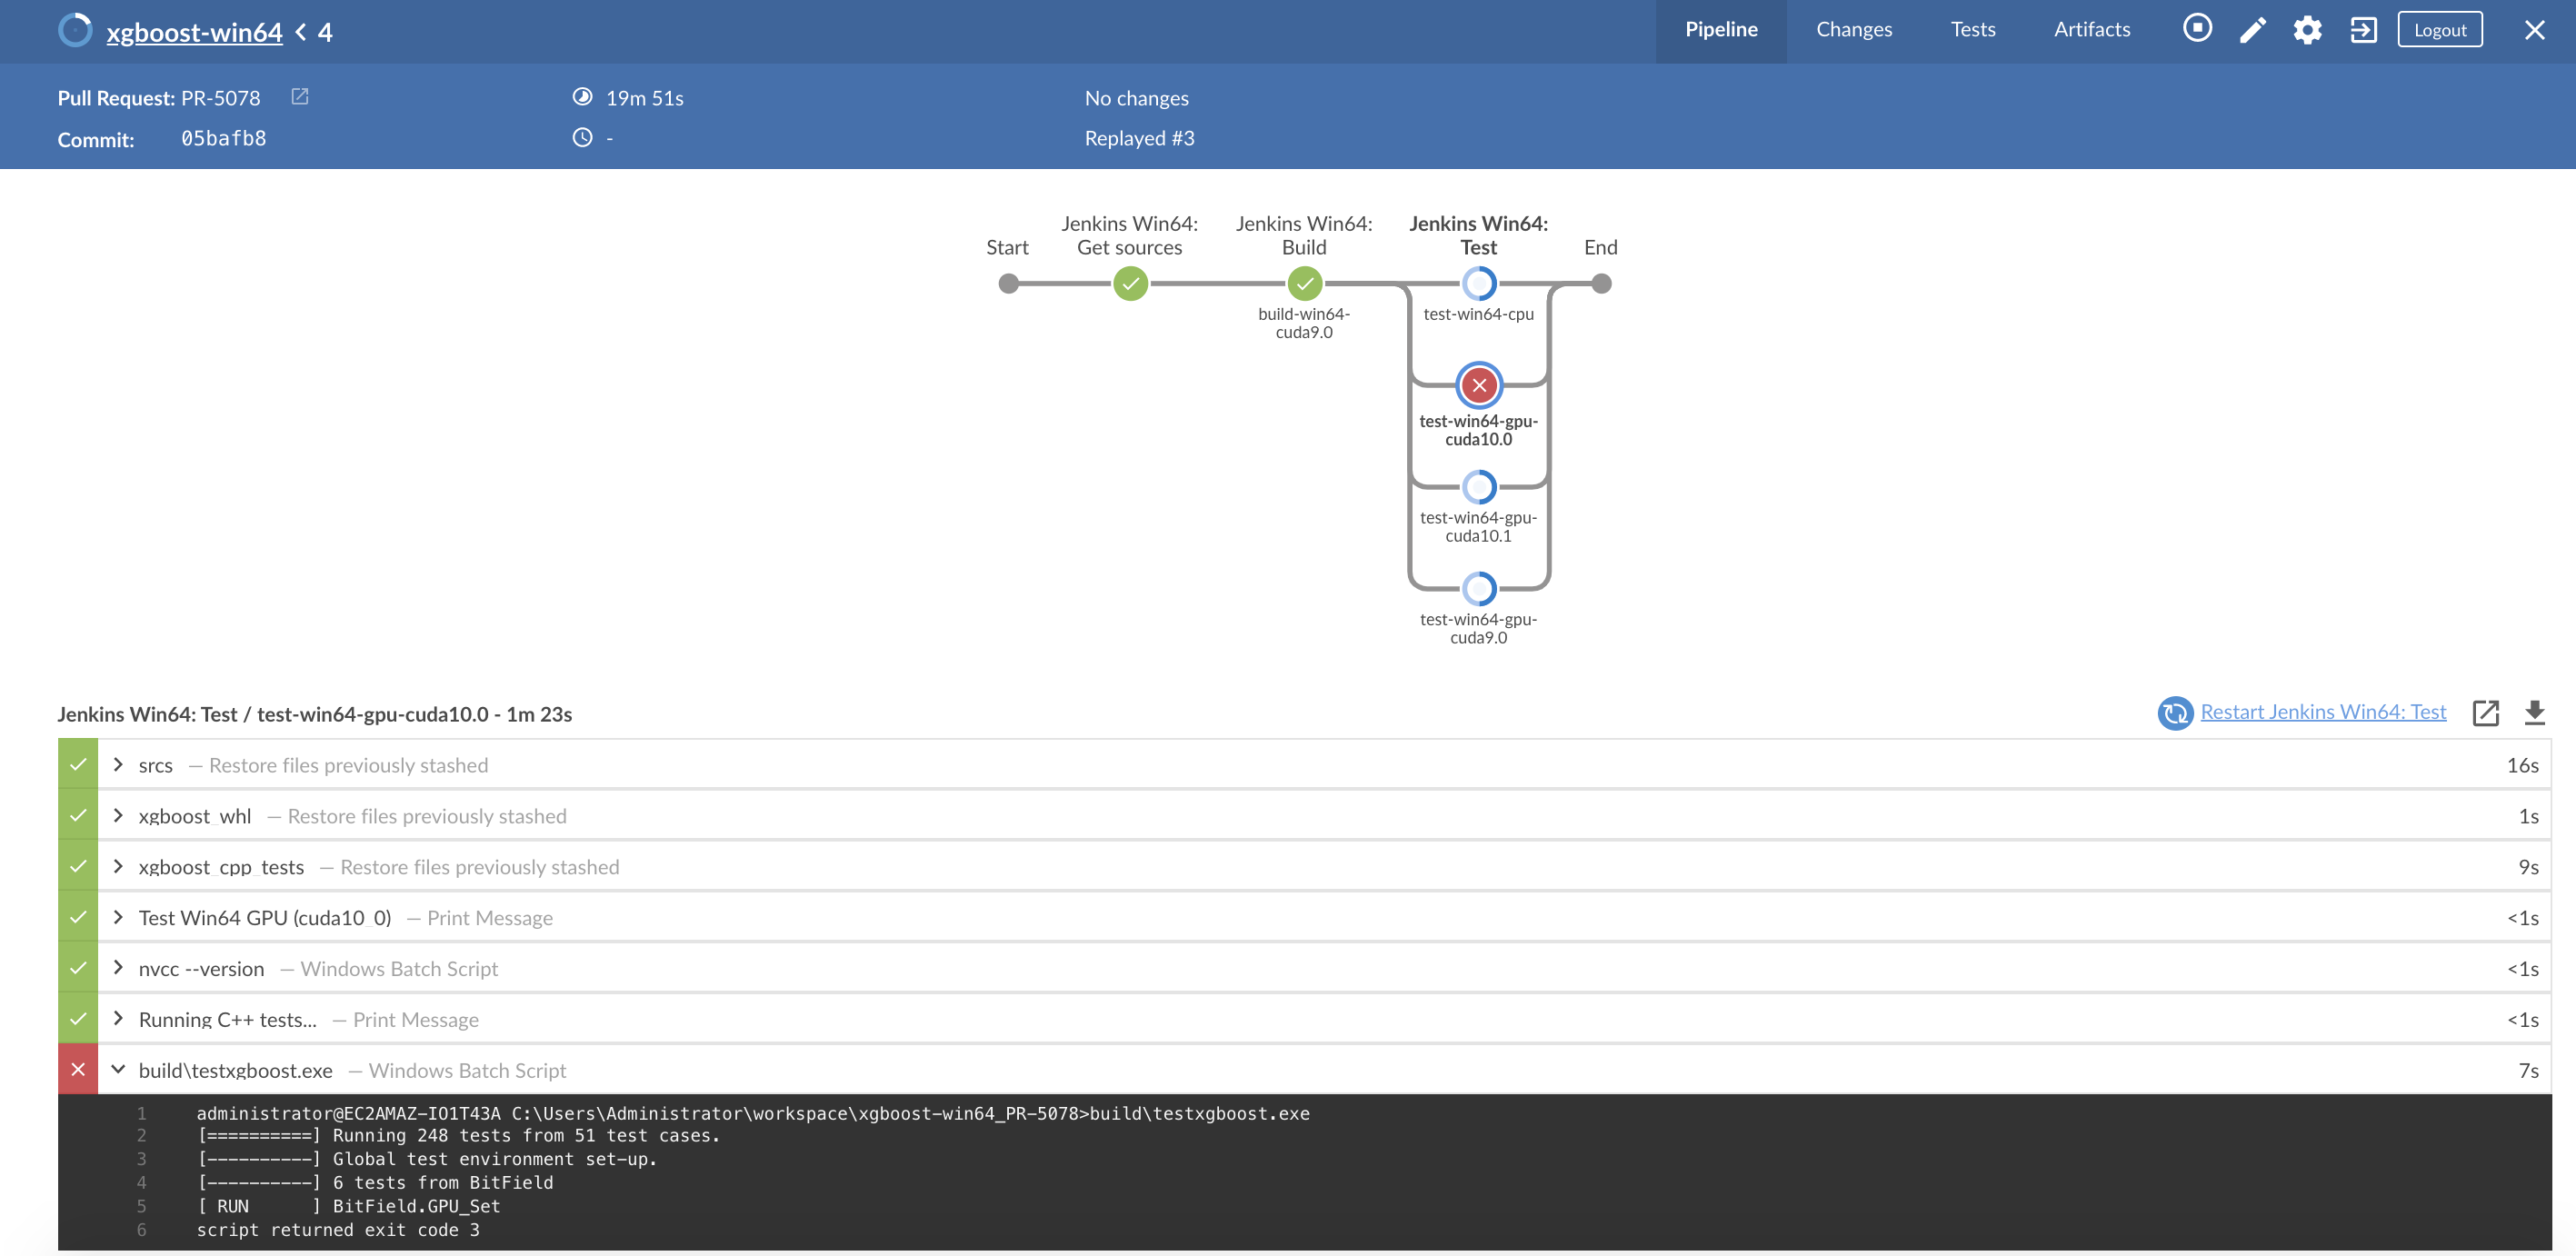The image size is (2576, 1256).
Task: Select the test-win64-gpu-cuda9.0 node
Action: point(1478,589)
